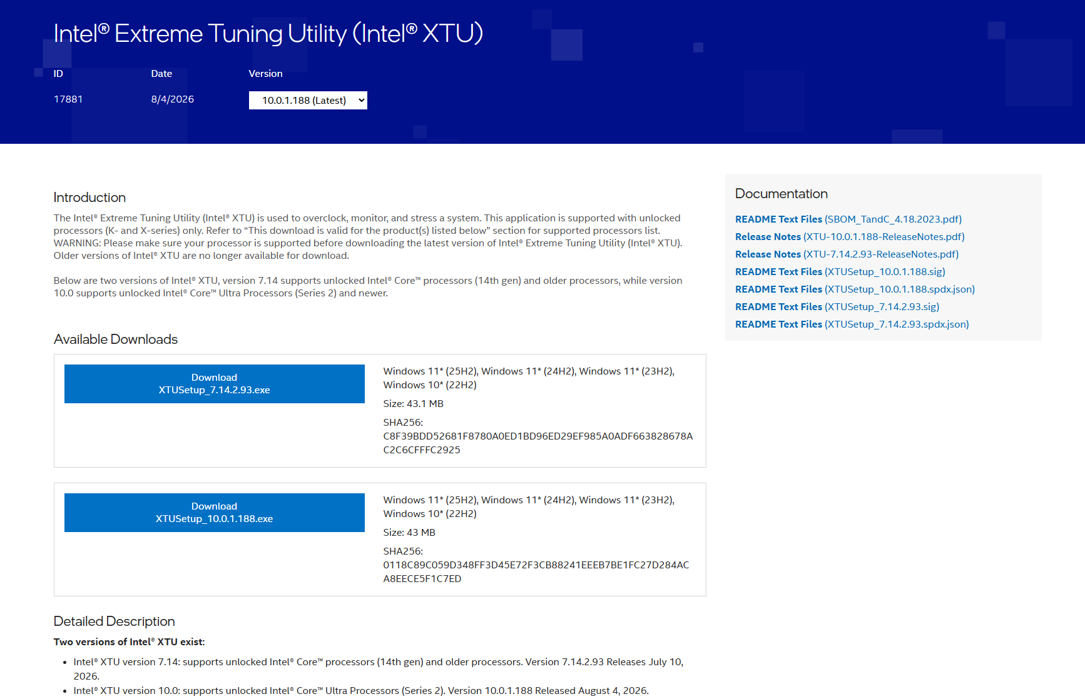Screen dimensions: 1085x699
Task: Click 'Two versions of Intel XTU exist:' text
Action: point(130,642)
